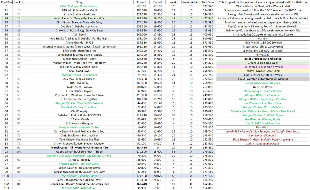Select the "Lil Baby - On Me" cell
Viewport: 310px width, 190px height.
[80, 119]
